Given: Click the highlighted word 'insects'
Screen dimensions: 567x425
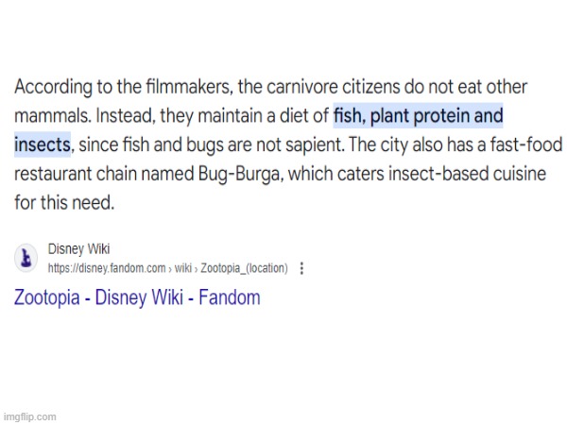Looking at the screenshot, I should (x=43, y=144).
